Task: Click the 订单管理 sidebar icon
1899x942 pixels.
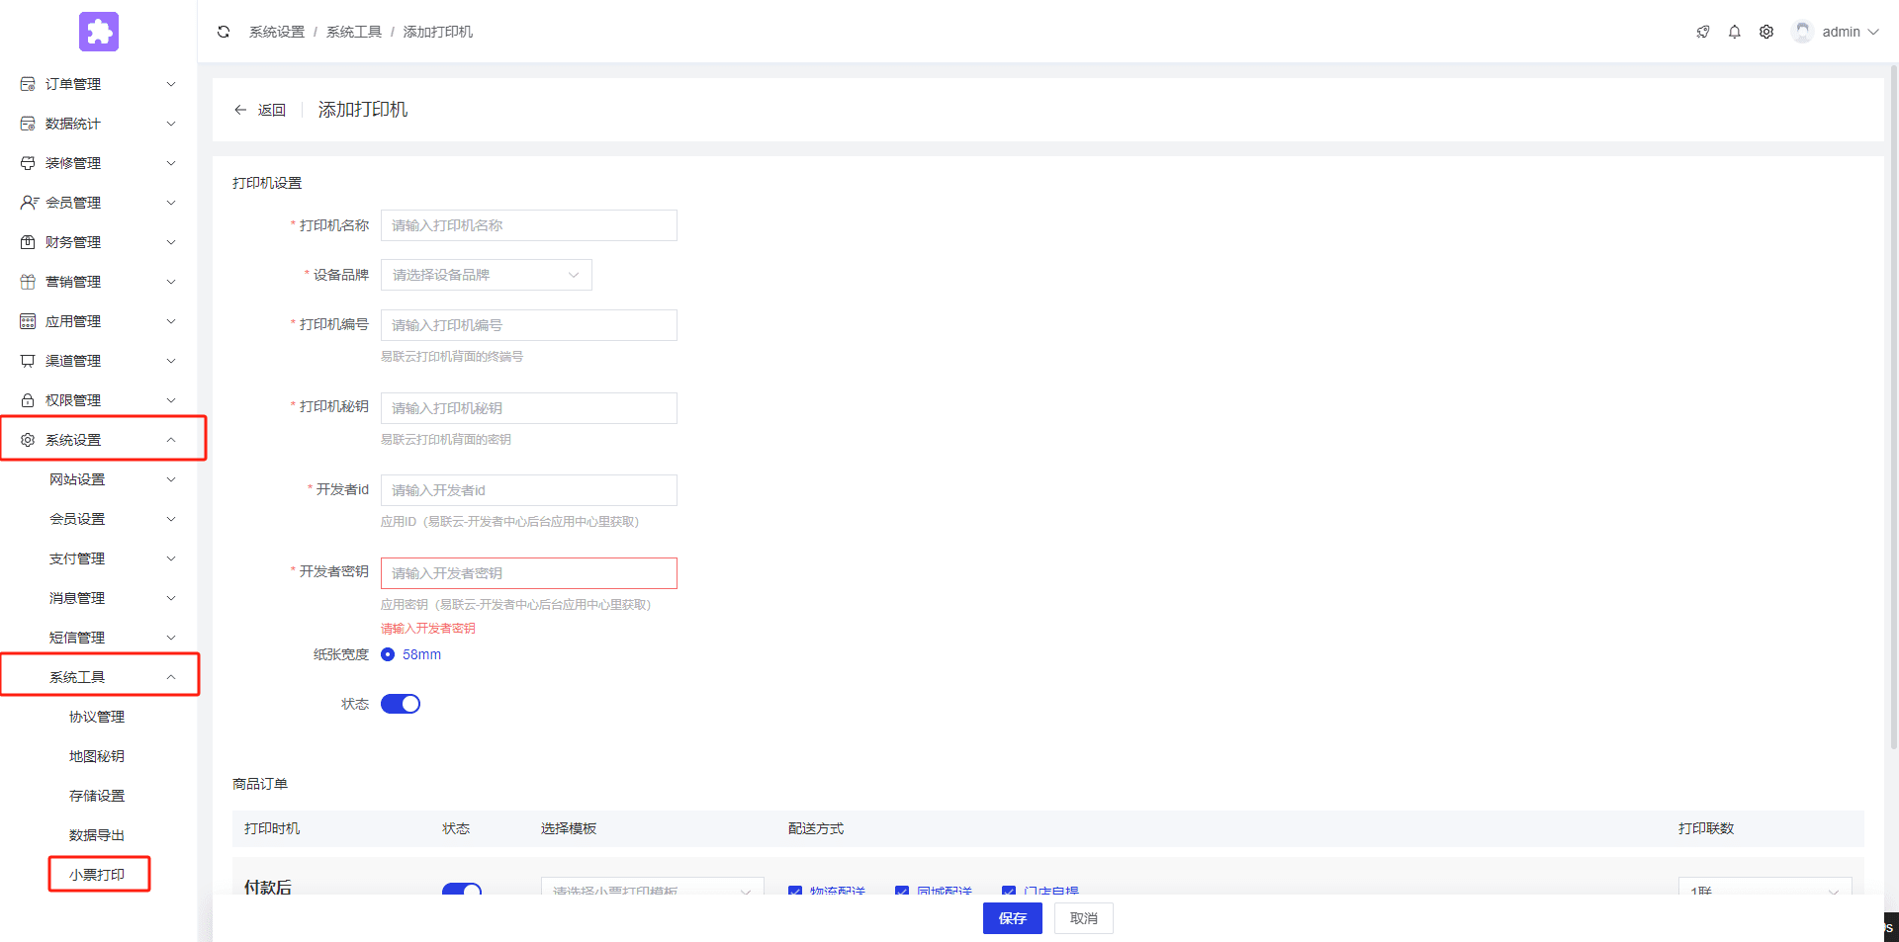Action: coord(28,84)
